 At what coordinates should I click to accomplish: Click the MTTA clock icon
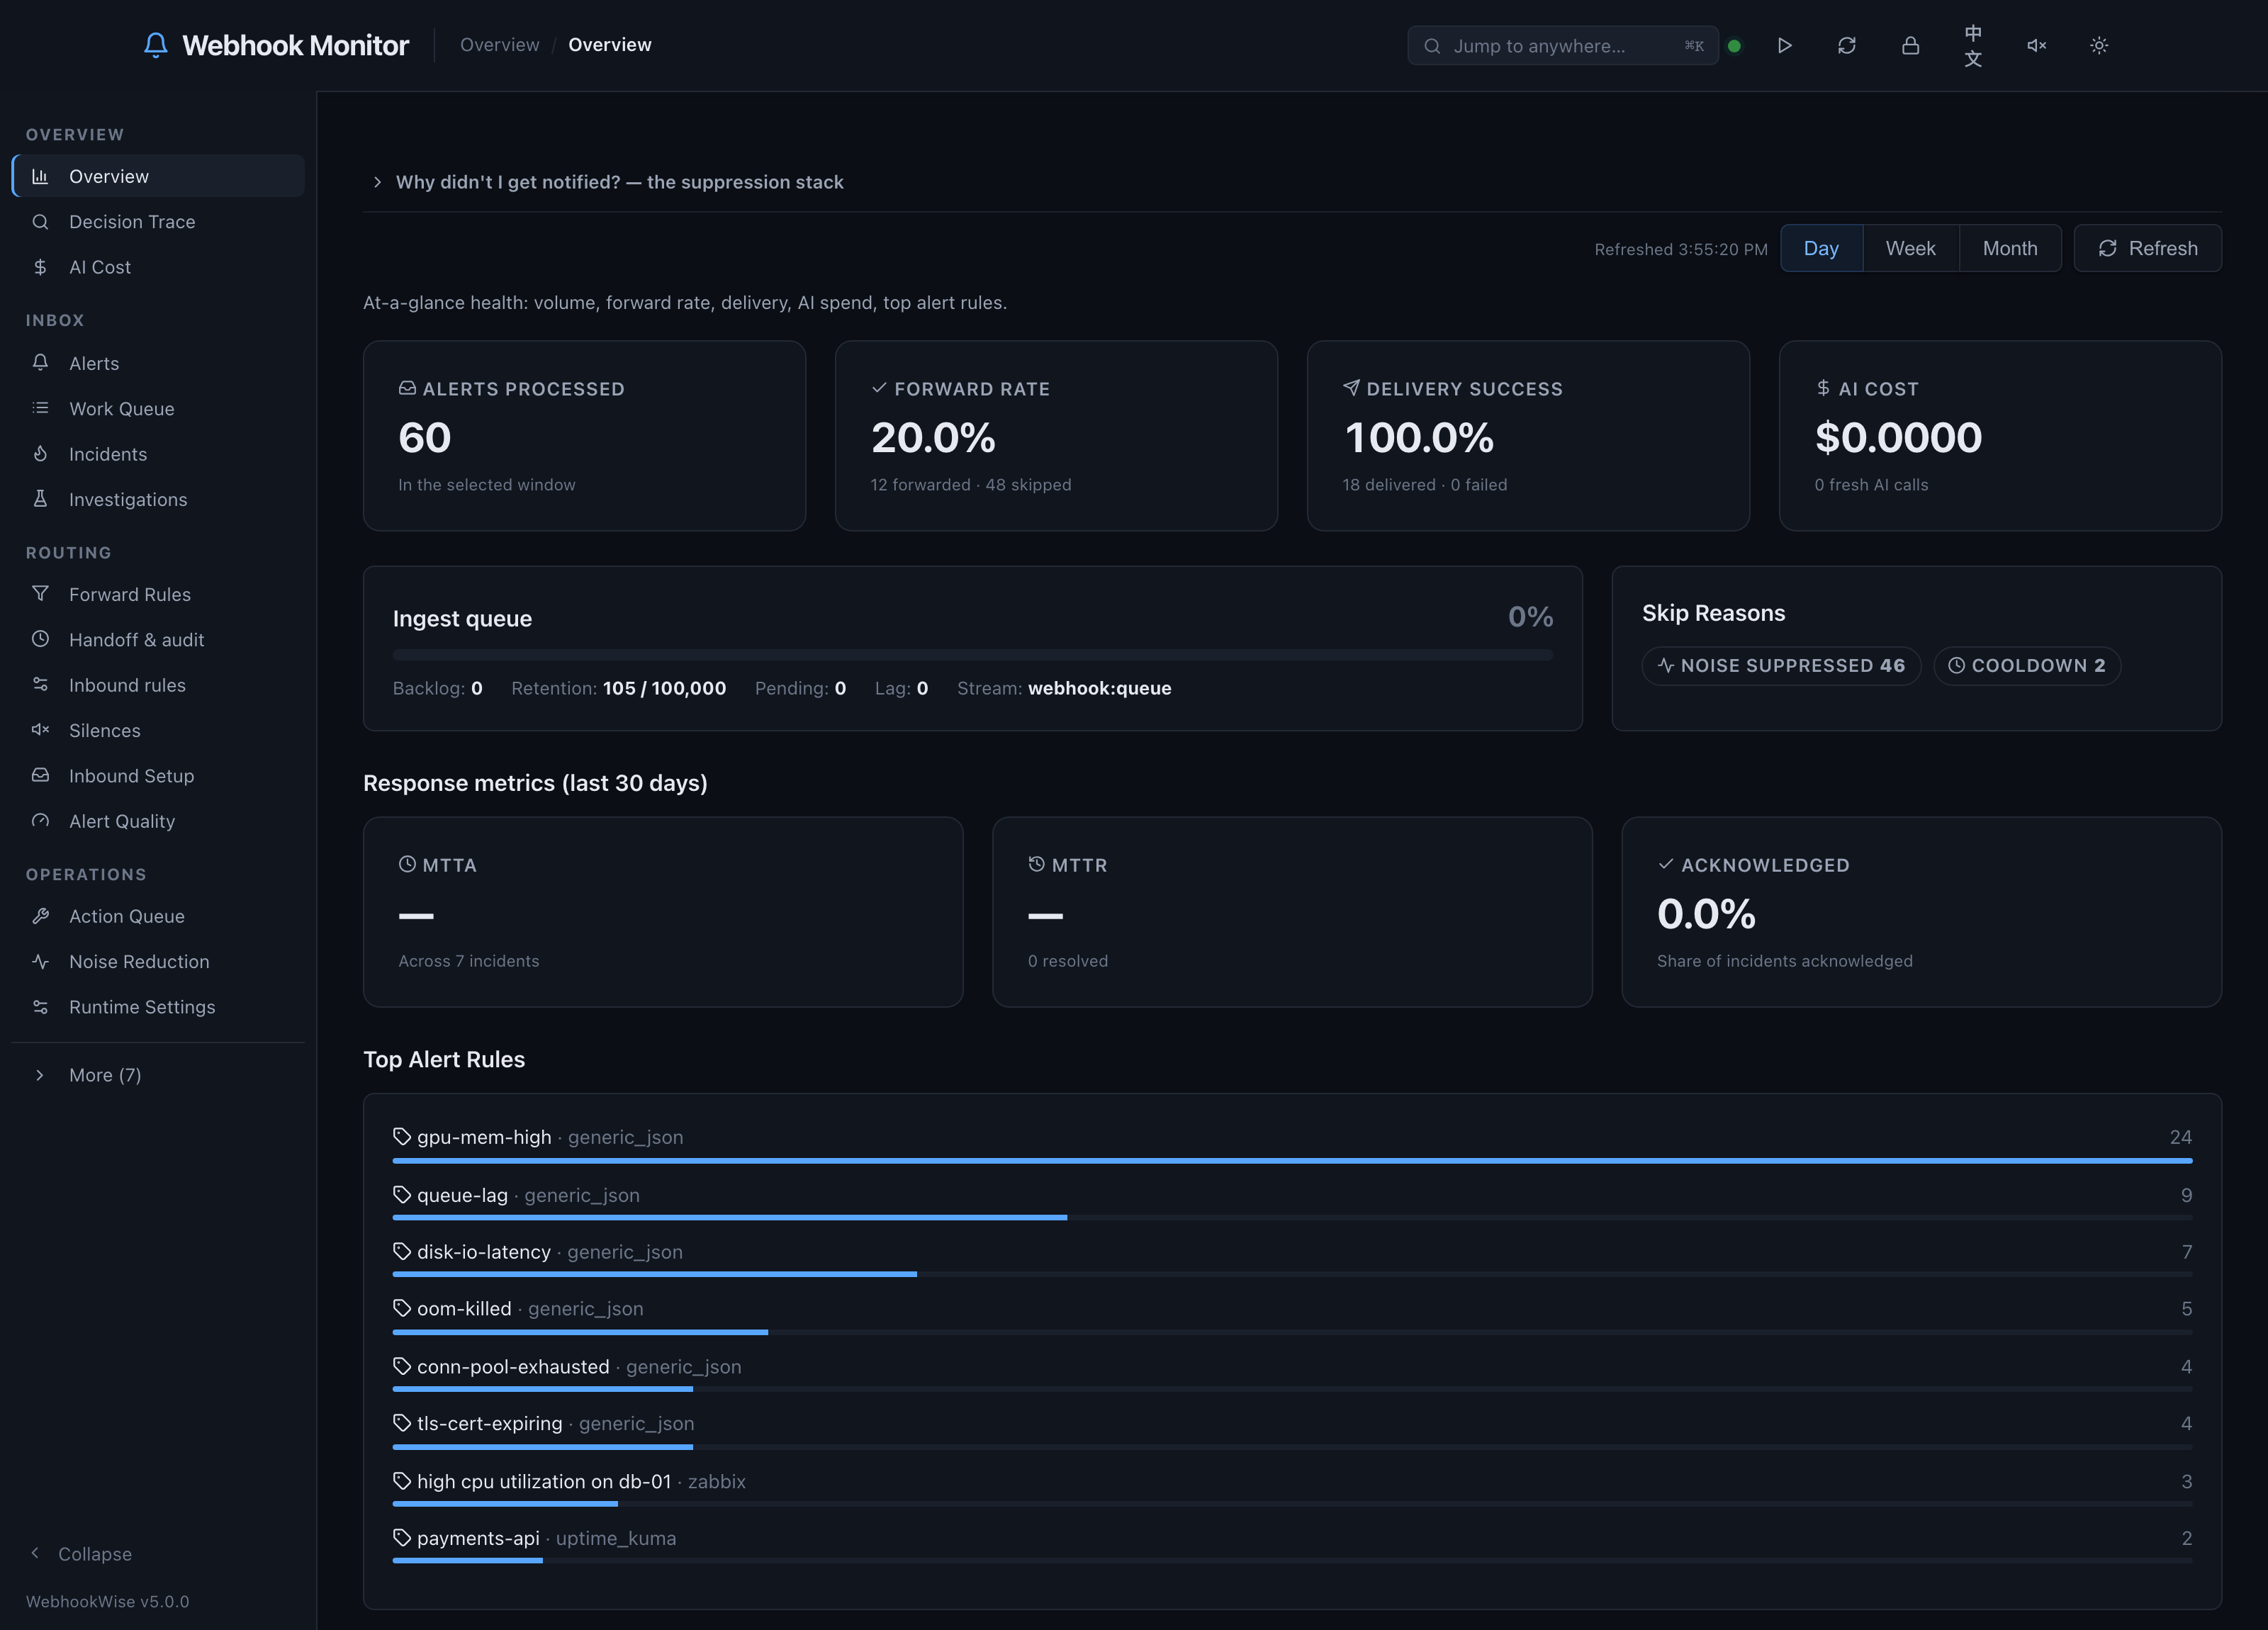[407, 864]
